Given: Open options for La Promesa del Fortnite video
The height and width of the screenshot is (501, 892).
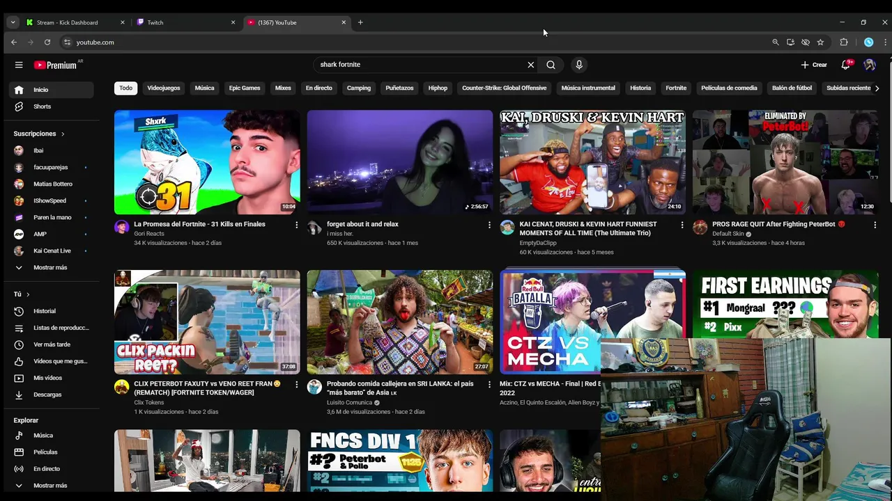Looking at the screenshot, I should [296, 225].
